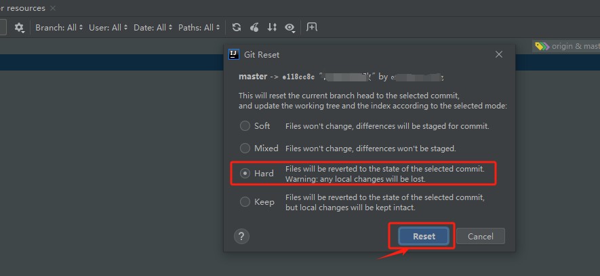
Task: Click the Cherry-pick icon
Action: coord(254,28)
